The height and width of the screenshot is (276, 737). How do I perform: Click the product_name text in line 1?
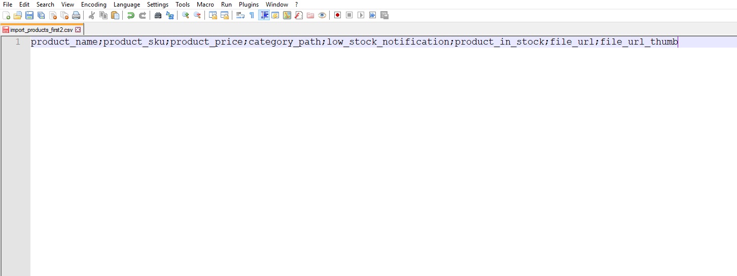[x=64, y=42]
